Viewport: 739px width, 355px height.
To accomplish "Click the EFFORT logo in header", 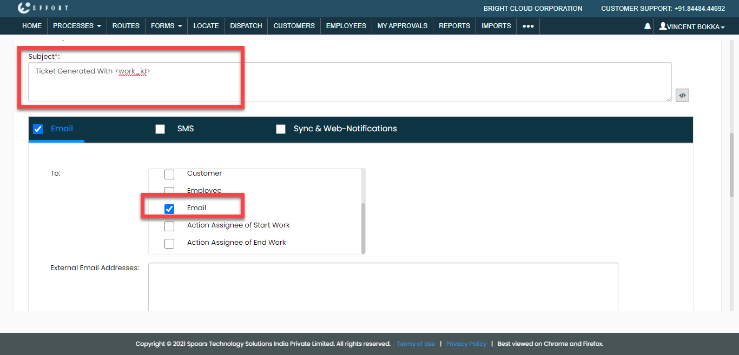I will [x=43, y=8].
